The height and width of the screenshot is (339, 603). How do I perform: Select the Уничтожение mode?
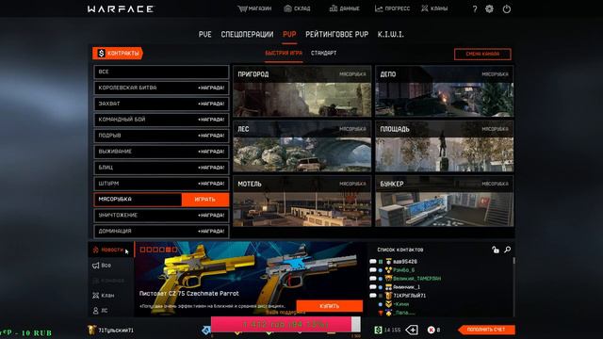pyautogui.click(x=161, y=216)
